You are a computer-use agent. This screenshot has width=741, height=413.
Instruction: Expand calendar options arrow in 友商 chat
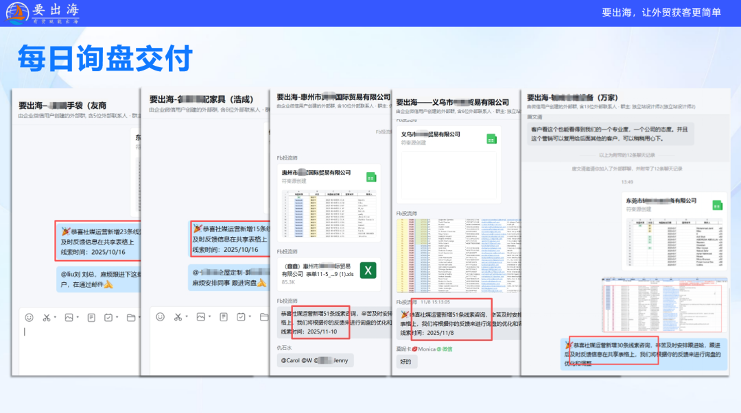click(x=117, y=317)
